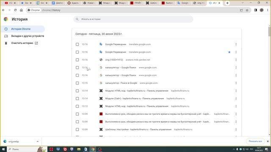The width and height of the screenshot is (271, 152).
Task: Open actions menu for first Google Переводчик entry
Action: coord(236,44)
